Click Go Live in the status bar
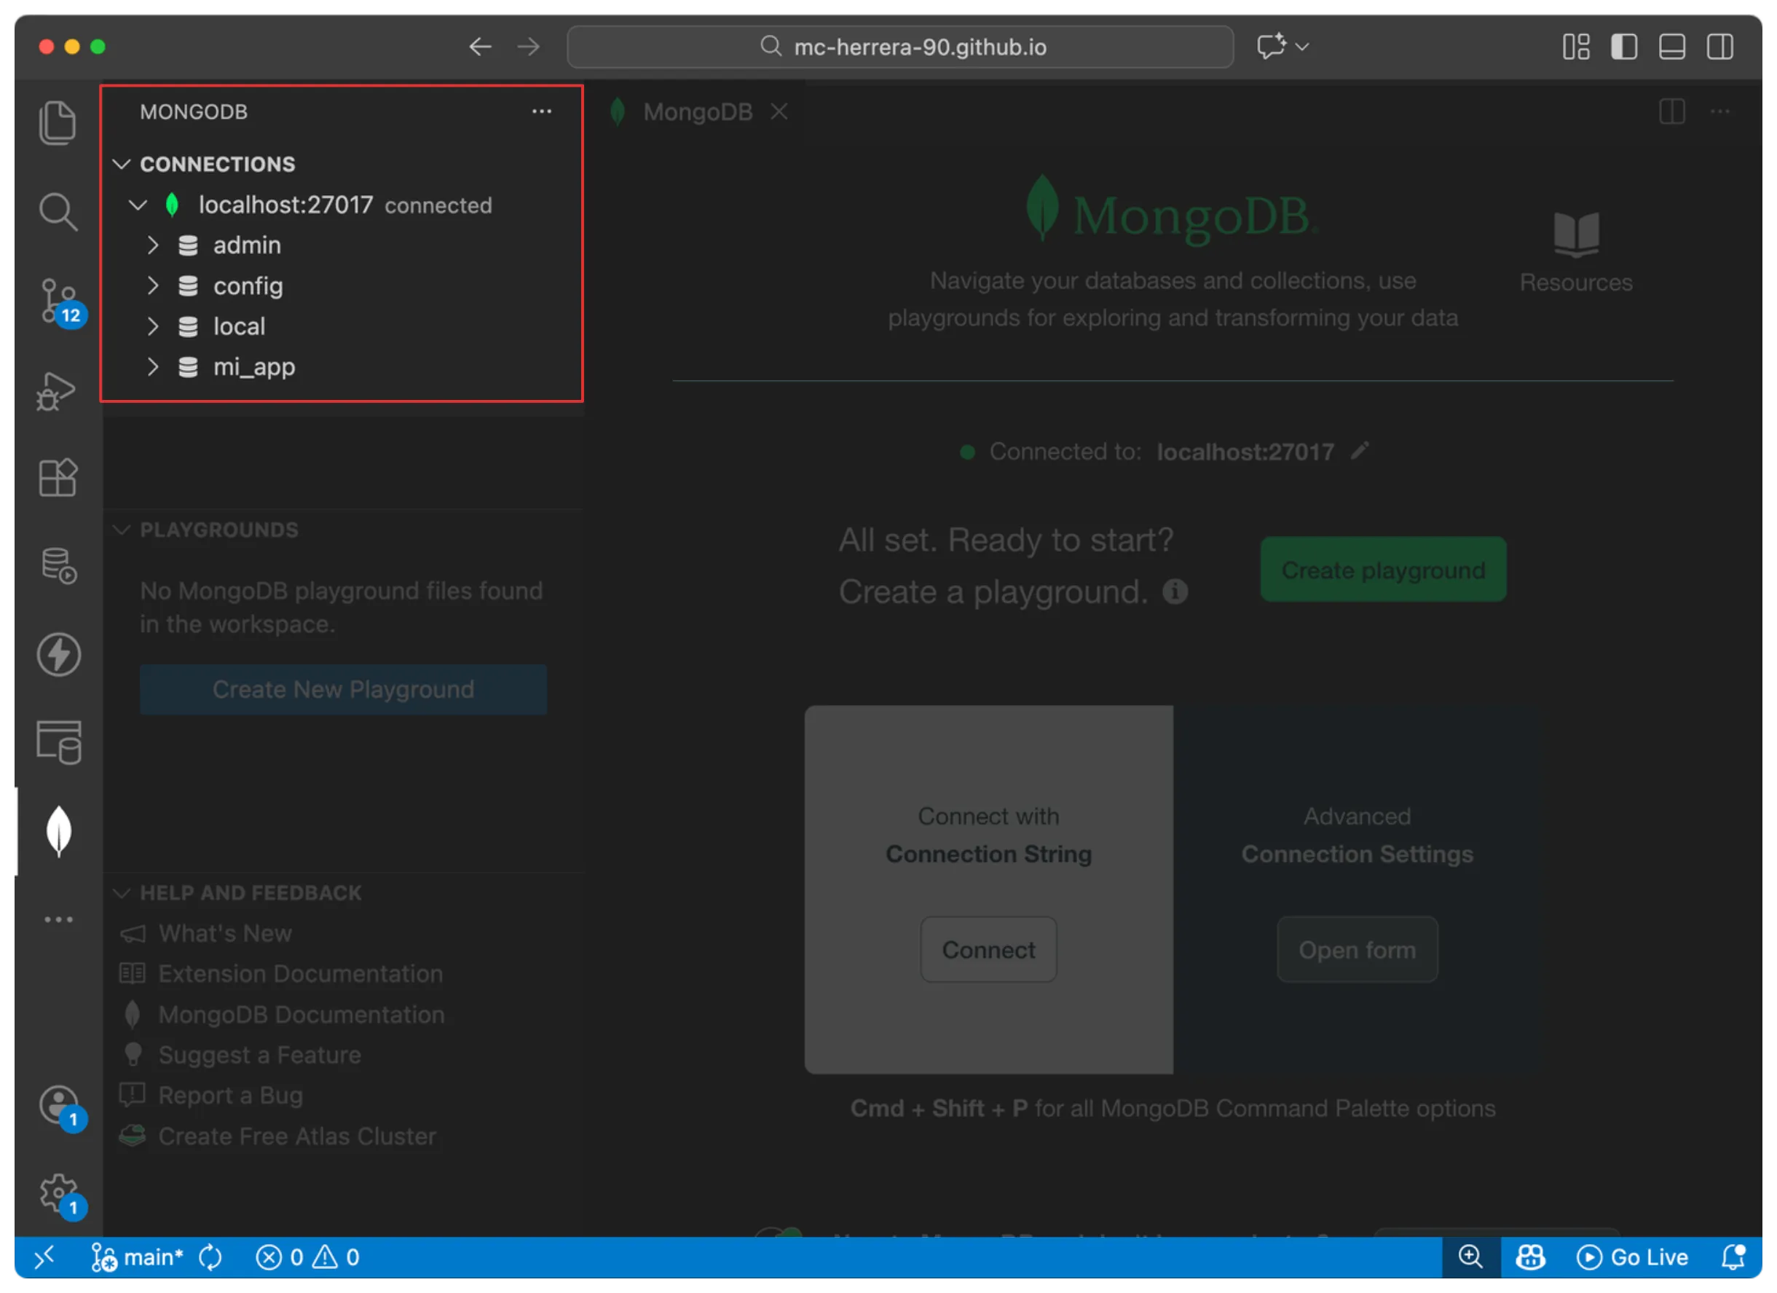This screenshot has width=1777, height=1293. click(x=1633, y=1258)
